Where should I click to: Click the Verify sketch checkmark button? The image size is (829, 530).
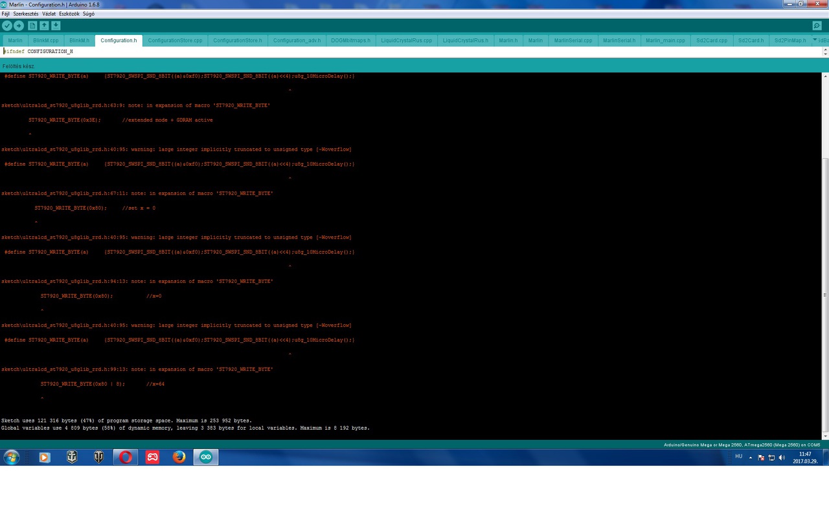coord(7,26)
